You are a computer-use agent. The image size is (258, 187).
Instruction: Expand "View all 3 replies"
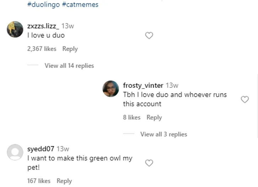[163, 134]
